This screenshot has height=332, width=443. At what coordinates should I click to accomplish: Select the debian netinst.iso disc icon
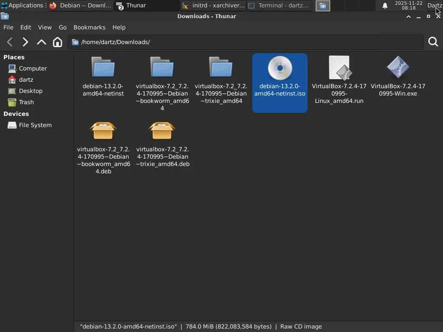coord(280,68)
